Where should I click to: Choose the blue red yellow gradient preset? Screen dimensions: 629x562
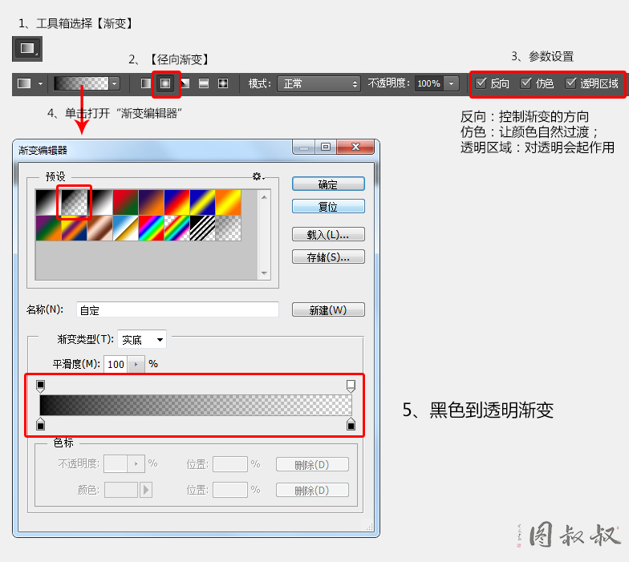[177, 202]
